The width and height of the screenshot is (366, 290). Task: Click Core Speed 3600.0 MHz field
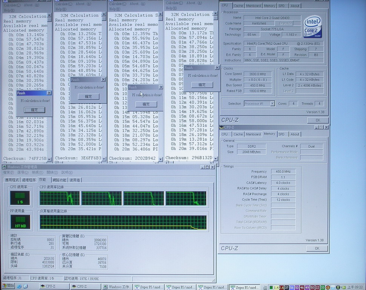coord(258,74)
